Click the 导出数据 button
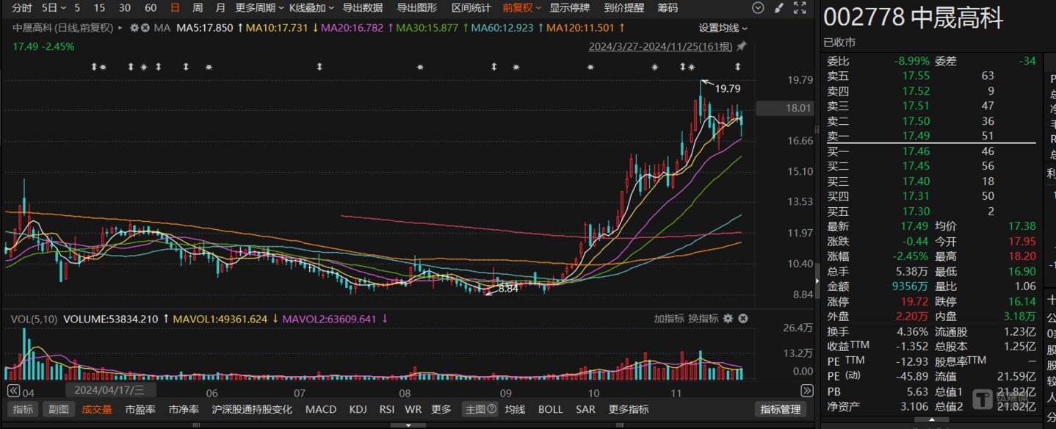 (363, 8)
